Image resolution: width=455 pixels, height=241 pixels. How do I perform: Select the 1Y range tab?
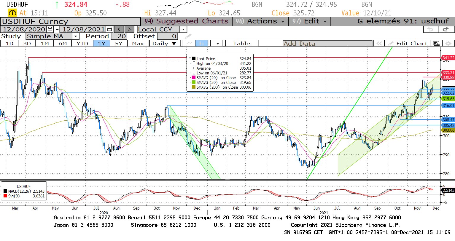click(102, 44)
